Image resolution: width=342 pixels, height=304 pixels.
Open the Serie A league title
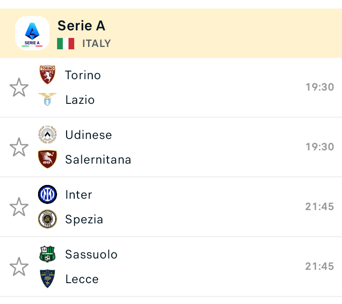click(x=81, y=26)
